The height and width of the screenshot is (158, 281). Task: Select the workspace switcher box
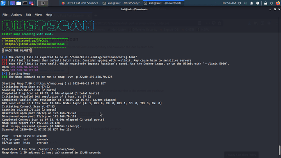(x=43, y=3)
